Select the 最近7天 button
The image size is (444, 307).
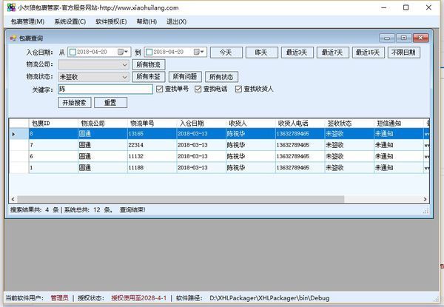pos(332,53)
